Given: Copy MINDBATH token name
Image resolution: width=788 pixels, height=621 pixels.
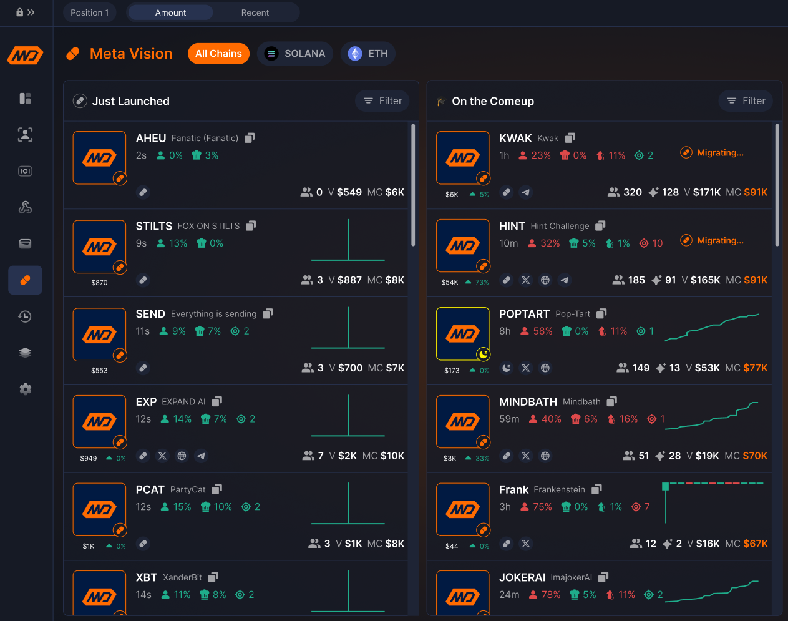Looking at the screenshot, I should click(611, 402).
